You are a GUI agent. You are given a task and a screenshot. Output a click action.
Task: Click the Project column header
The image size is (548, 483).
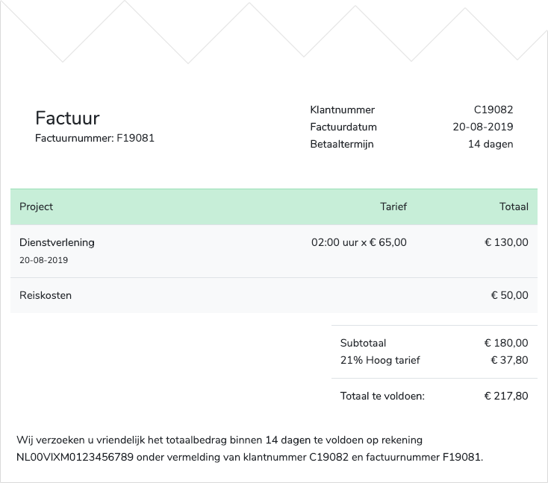[36, 206]
